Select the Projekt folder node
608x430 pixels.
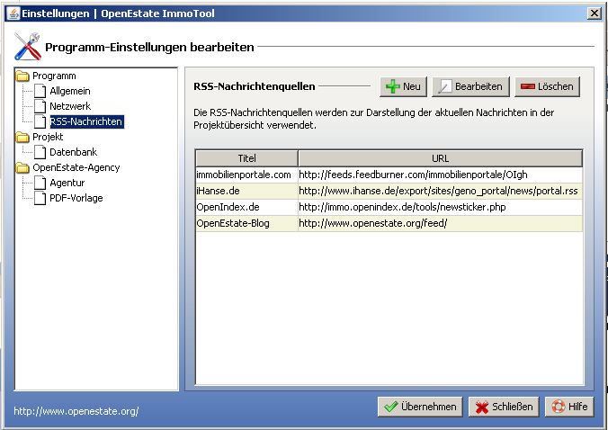(x=48, y=137)
